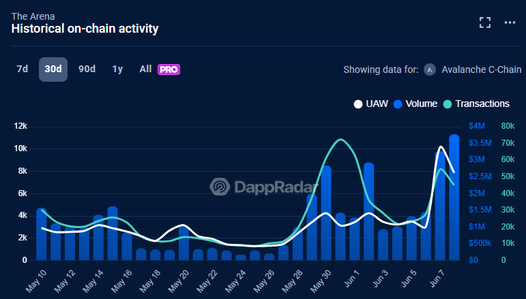Click the 'Jun 7' date axis label
Screen dimensions: 526x299
coord(437,278)
